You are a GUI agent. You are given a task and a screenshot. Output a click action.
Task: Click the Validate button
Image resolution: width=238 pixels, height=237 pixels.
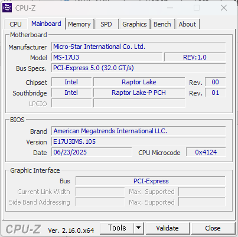click(x=167, y=228)
